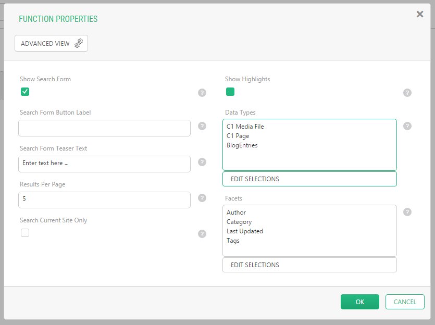
Task: Uncheck the Show Search Form checkbox
Action: tap(25, 92)
